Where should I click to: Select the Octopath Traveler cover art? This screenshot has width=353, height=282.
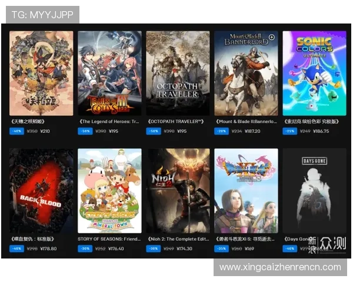point(178,73)
